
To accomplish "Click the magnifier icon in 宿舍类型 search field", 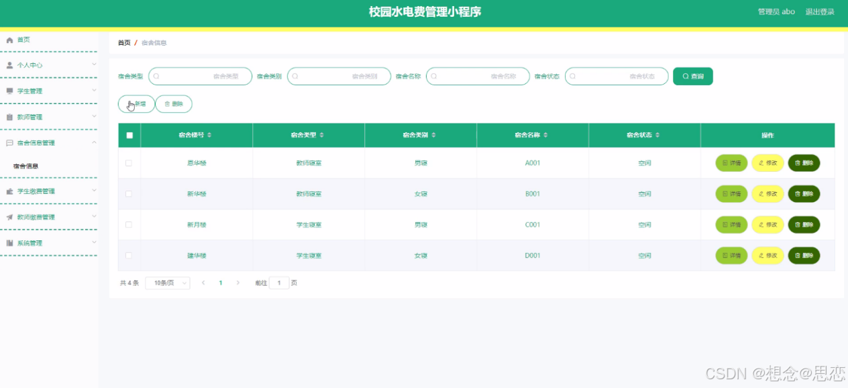I will 156,77.
